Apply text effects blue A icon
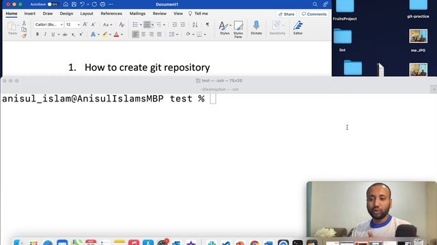The width and height of the screenshot is (437, 245). point(93,34)
